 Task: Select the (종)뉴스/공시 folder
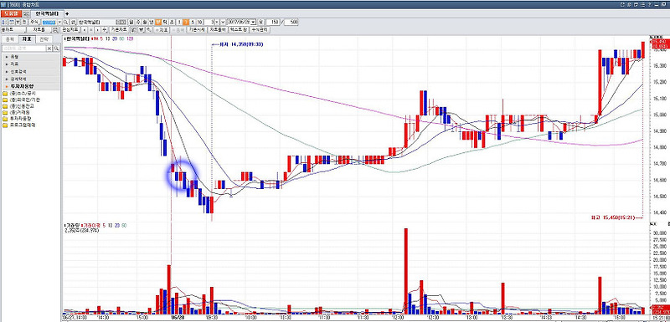19,94
